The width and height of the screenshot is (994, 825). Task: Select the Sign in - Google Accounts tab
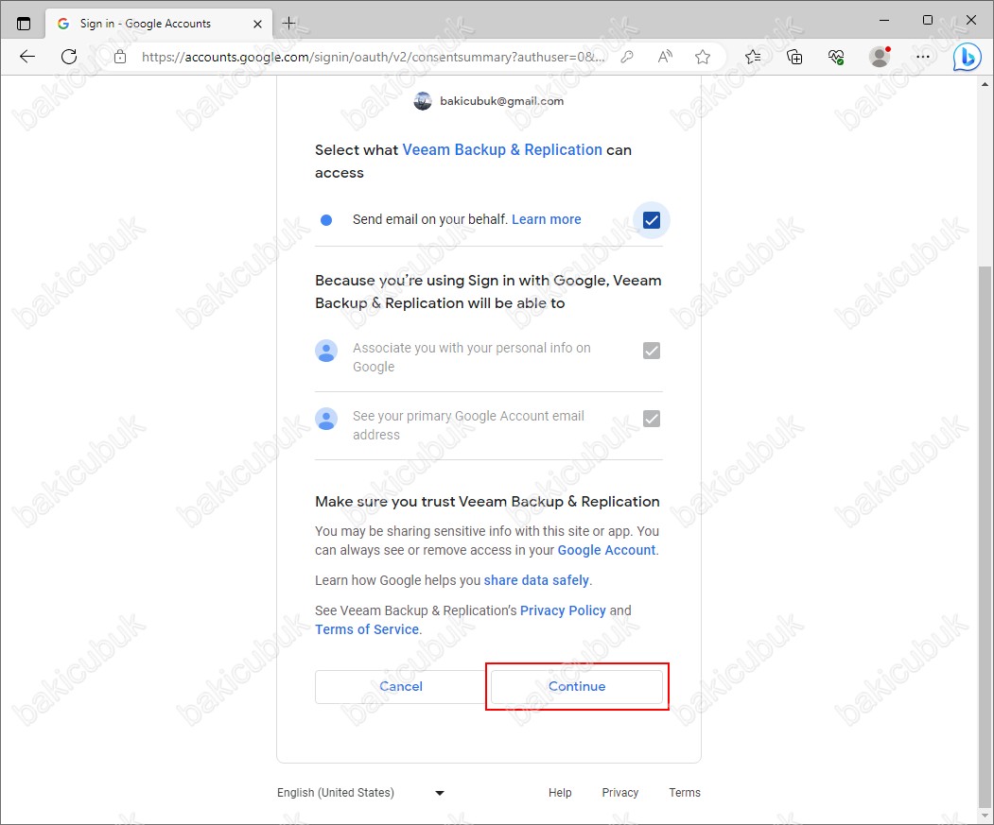coord(146,24)
